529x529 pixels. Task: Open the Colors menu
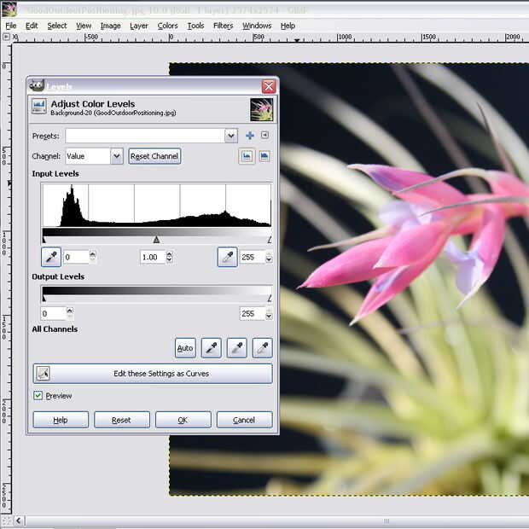coord(168,26)
